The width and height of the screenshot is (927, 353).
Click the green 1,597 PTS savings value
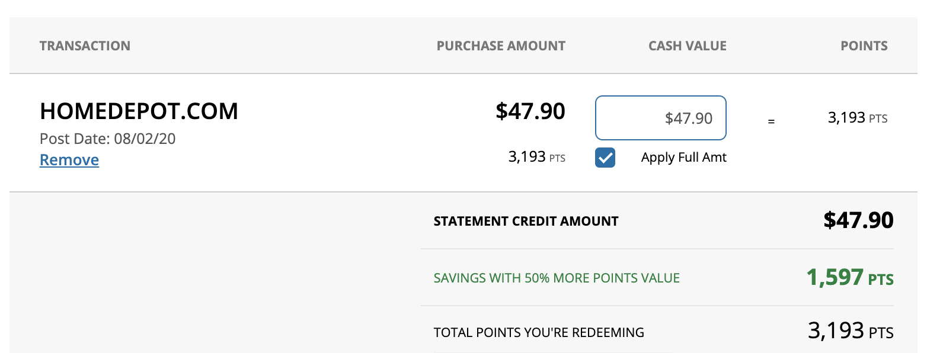849,277
